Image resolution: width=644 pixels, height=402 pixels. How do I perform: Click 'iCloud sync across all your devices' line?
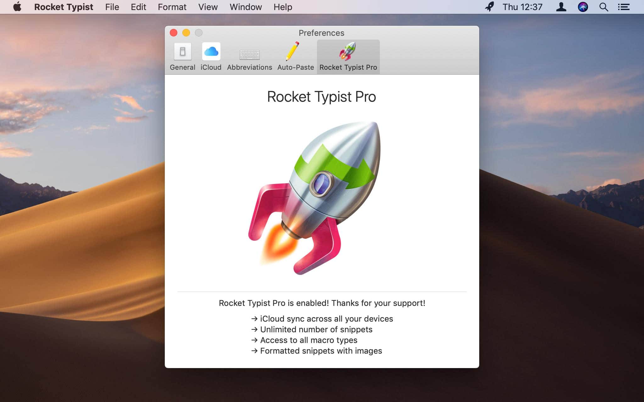coord(322,319)
